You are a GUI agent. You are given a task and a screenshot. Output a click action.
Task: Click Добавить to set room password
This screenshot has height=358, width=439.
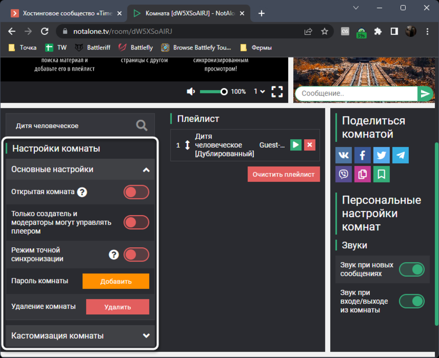tap(116, 282)
